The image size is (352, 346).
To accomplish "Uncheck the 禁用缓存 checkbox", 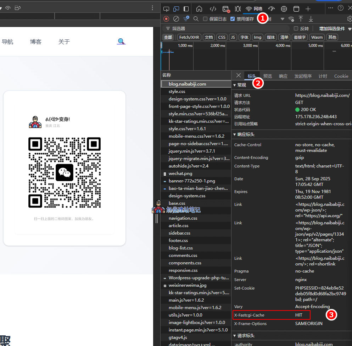I will click(233, 19).
